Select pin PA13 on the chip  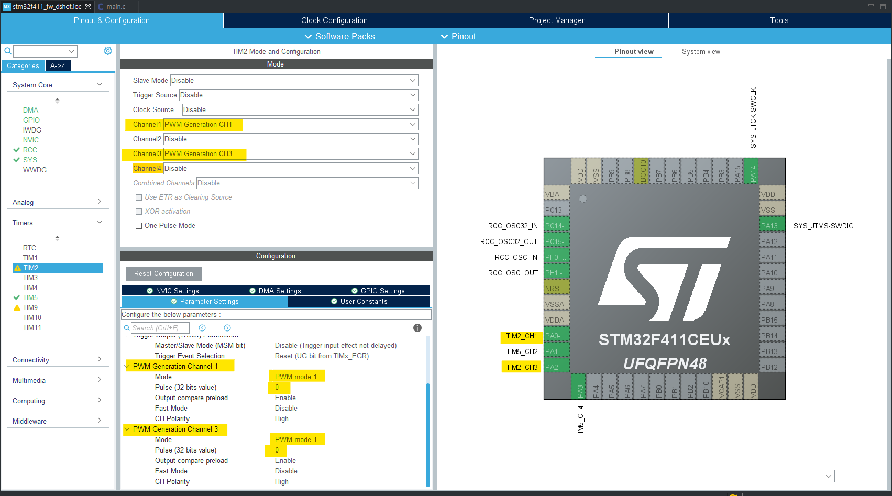tap(773, 226)
